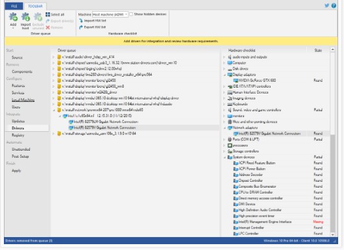Open the Help question mark icon
The image size is (344, 250).
pos(334,6)
